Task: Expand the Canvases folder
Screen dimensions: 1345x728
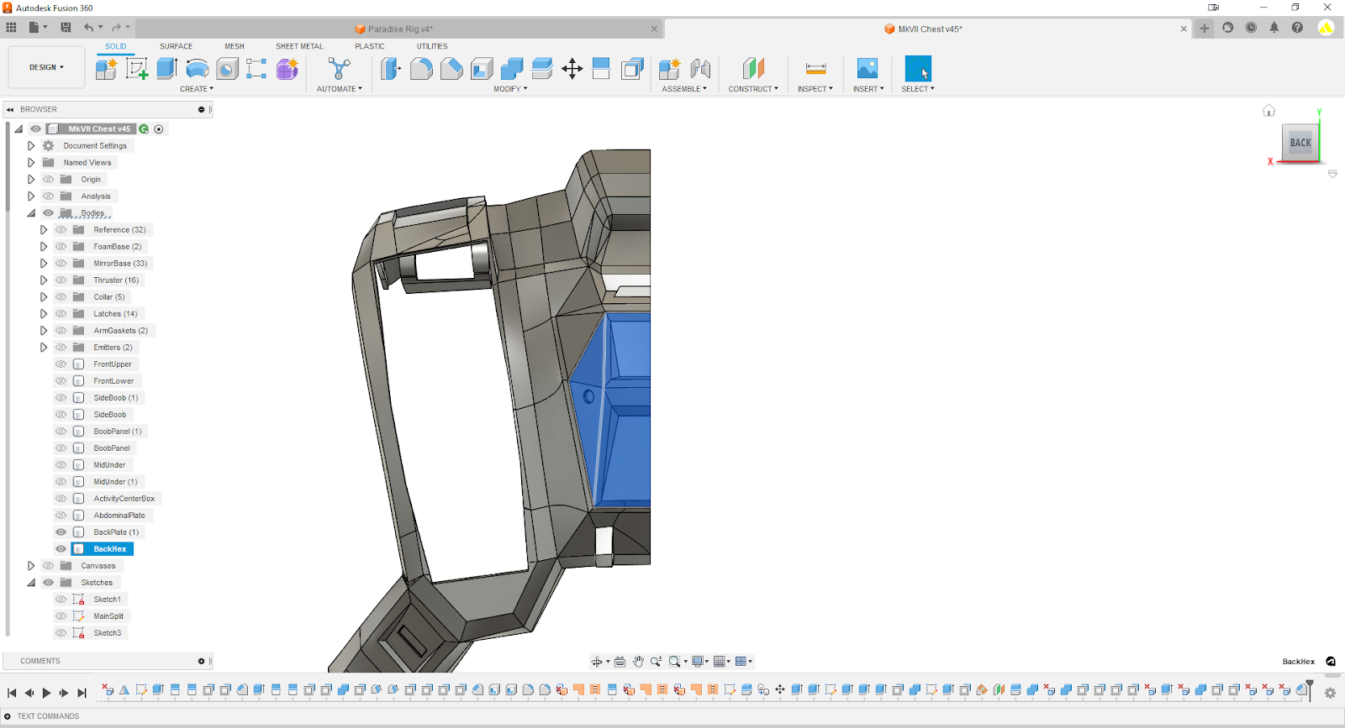Action: pyautogui.click(x=31, y=566)
